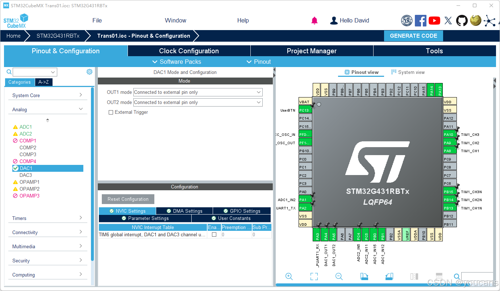
Task: Go to Home breadcrumb
Action: tap(13, 36)
